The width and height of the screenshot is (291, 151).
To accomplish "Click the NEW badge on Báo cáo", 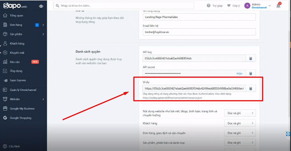I will pyautogui.click(x=35, y=62).
